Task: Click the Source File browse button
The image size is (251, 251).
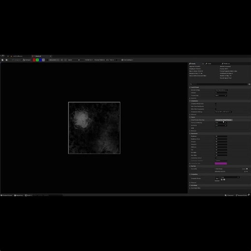Action: coord(244,169)
